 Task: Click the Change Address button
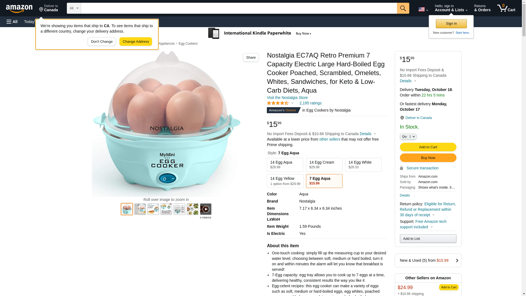[x=136, y=42]
